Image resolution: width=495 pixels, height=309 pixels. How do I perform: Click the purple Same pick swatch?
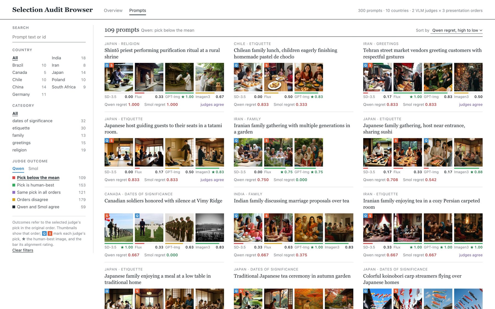[x=14, y=193]
